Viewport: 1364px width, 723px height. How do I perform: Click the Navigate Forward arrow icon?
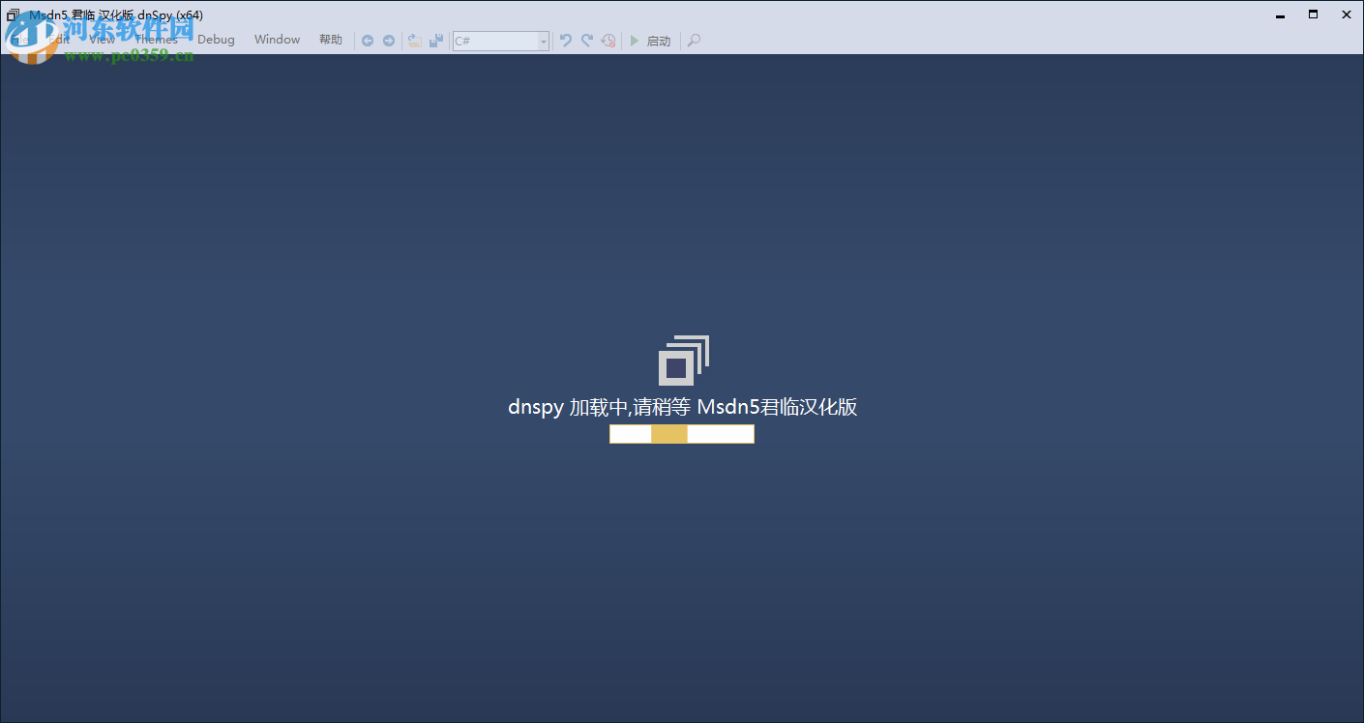tap(388, 40)
